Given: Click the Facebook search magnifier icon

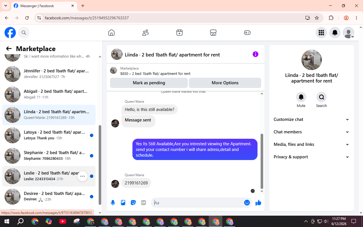Looking at the screenshot, I should 24,33.
